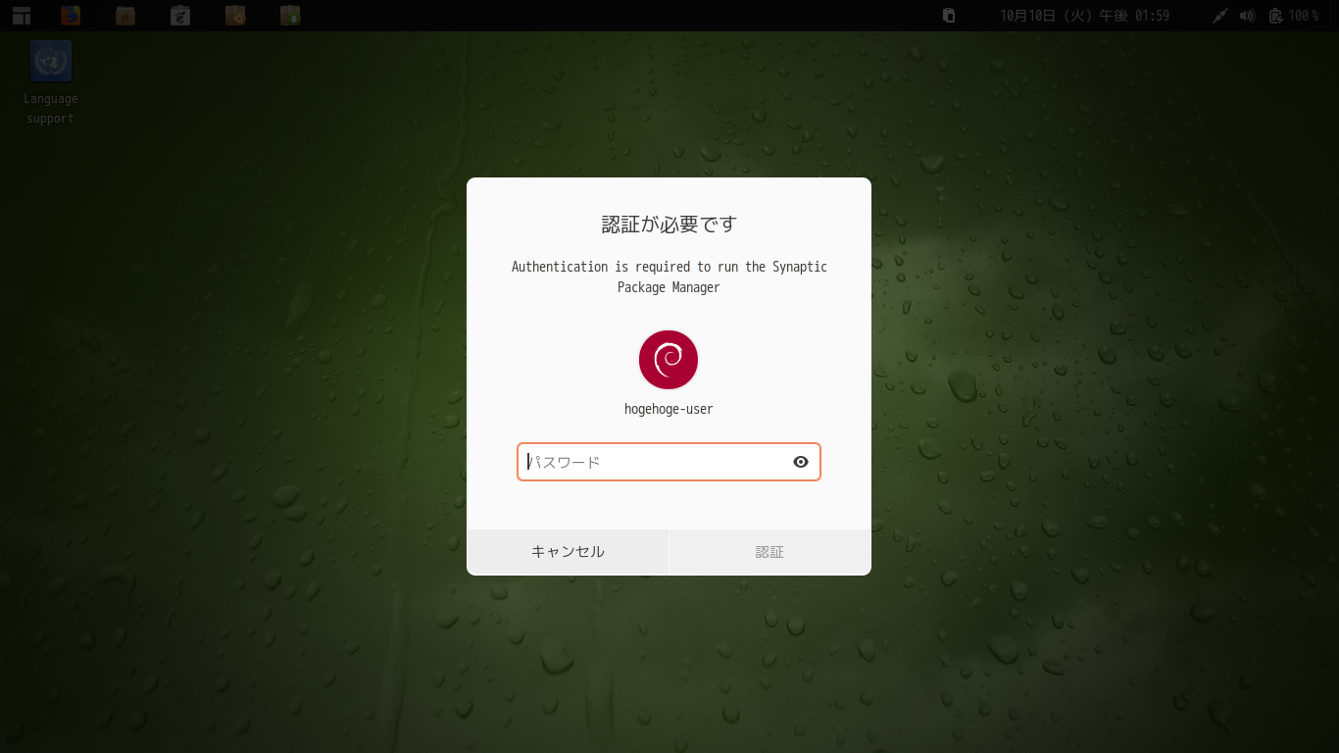The image size is (1339, 753).
Task: Select the hogehoge-user Debian avatar
Action: pos(669,360)
